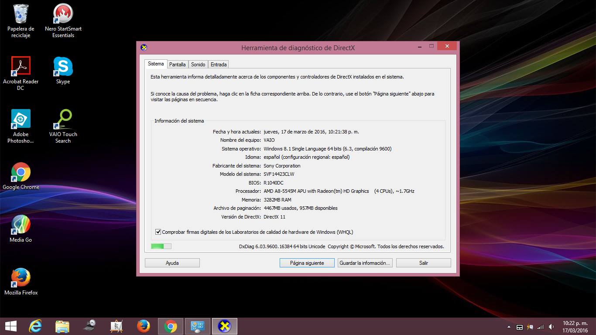The image size is (596, 335).
Task: Open the touch keyboard tray icon
Action: pos(520,327)
